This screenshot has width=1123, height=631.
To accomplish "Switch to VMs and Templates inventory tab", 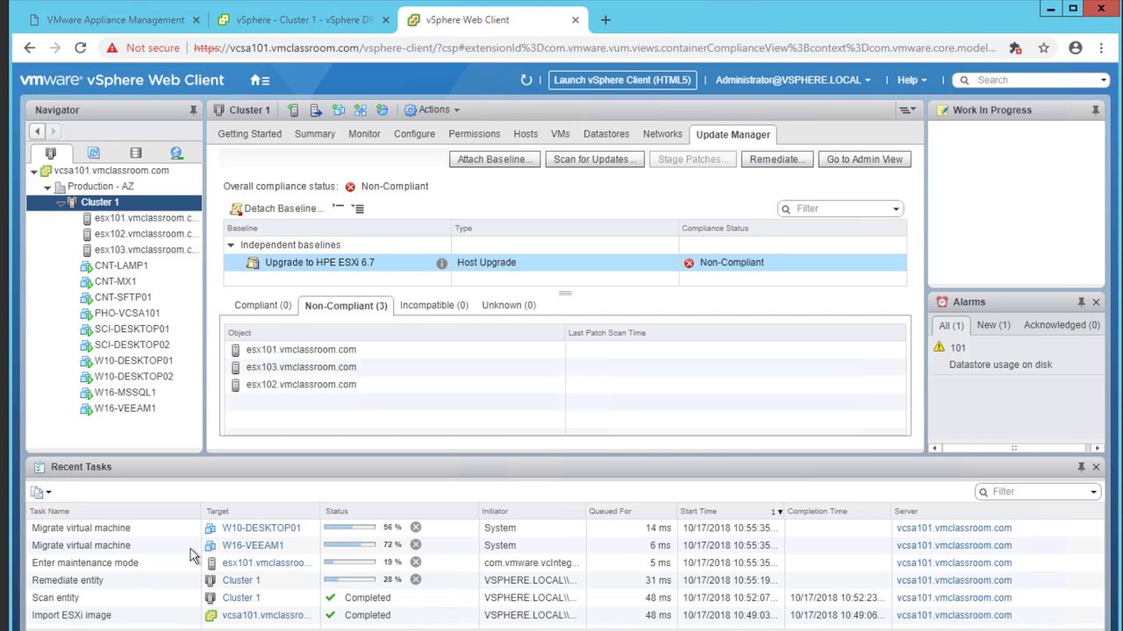I will [93, 152].
